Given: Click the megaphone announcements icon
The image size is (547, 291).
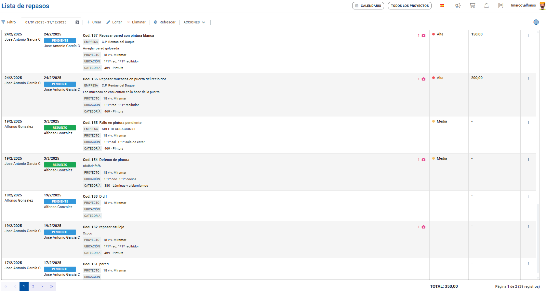Looking at the screenshot, I should point(458,6).
